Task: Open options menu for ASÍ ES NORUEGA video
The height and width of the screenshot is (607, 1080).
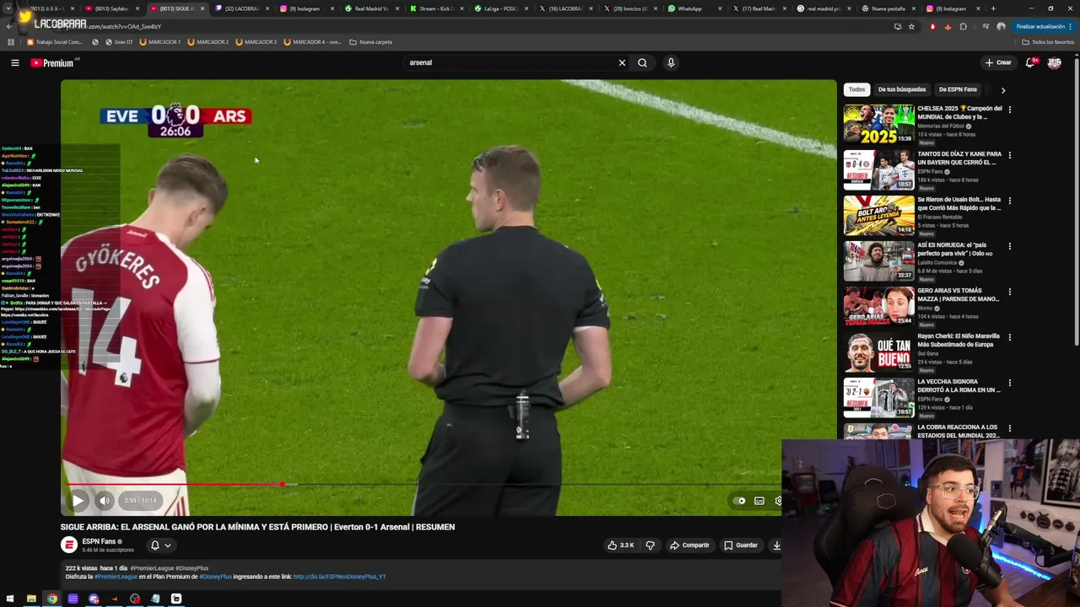Action: (x=1009, y=246)
